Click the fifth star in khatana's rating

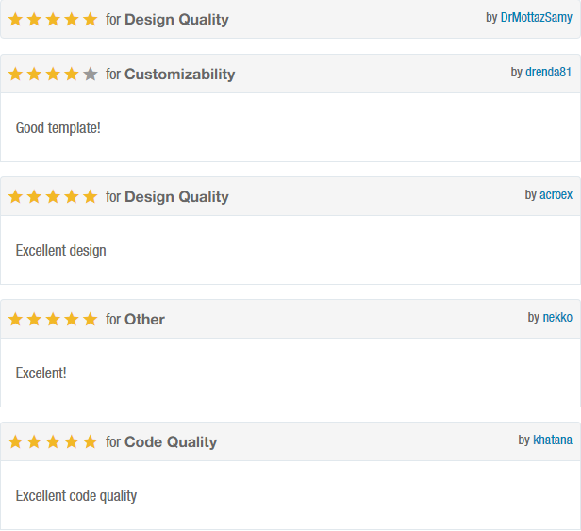[x=91, y=441]
